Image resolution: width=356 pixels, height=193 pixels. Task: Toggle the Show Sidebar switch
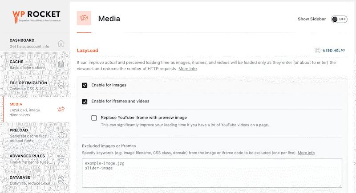pyautogui.click(x=339, y=19)
